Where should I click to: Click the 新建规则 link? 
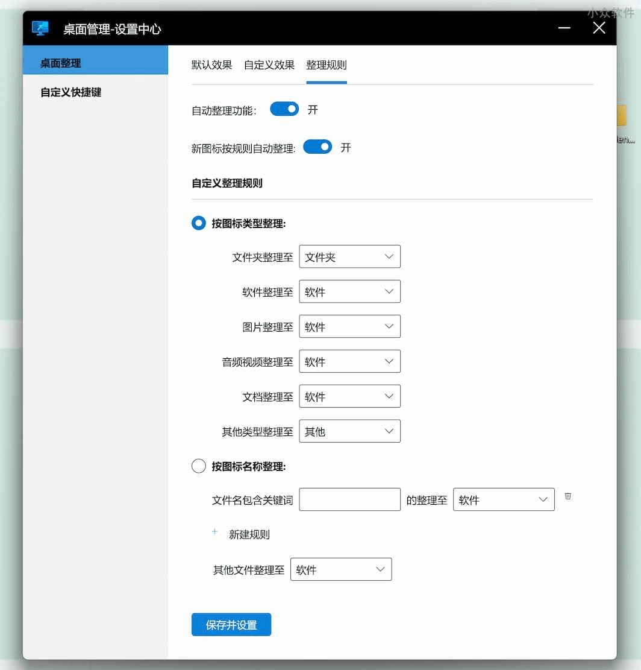pos(249,534)
